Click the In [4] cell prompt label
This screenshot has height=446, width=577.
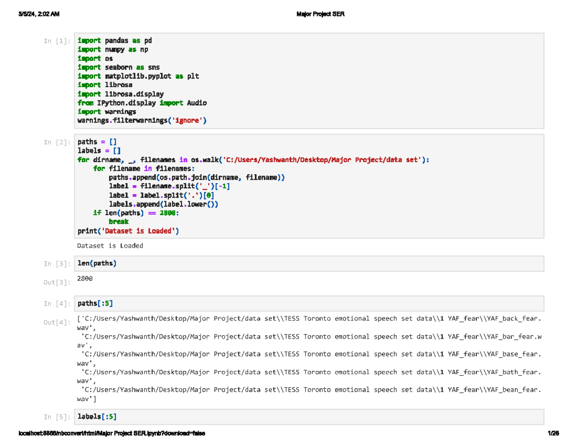pos(56,304)
